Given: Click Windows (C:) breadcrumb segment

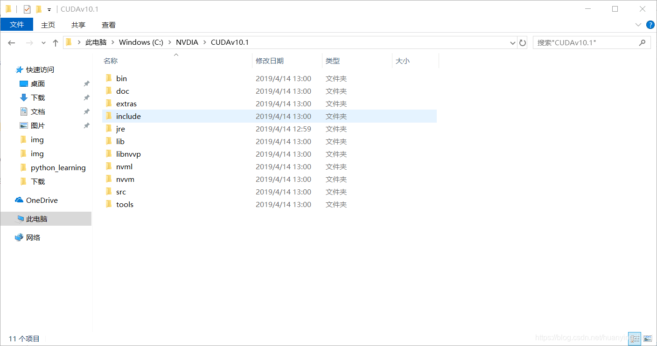Looking at the screenshot, I should point(141,42).
